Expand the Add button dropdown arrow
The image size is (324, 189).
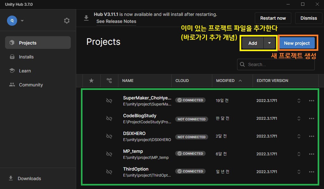point(269,43)
